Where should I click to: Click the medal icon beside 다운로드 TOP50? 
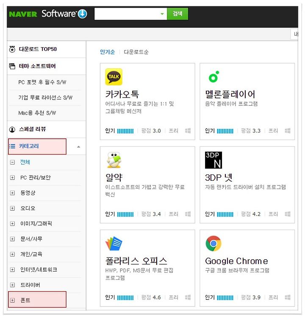pos(12,49)
